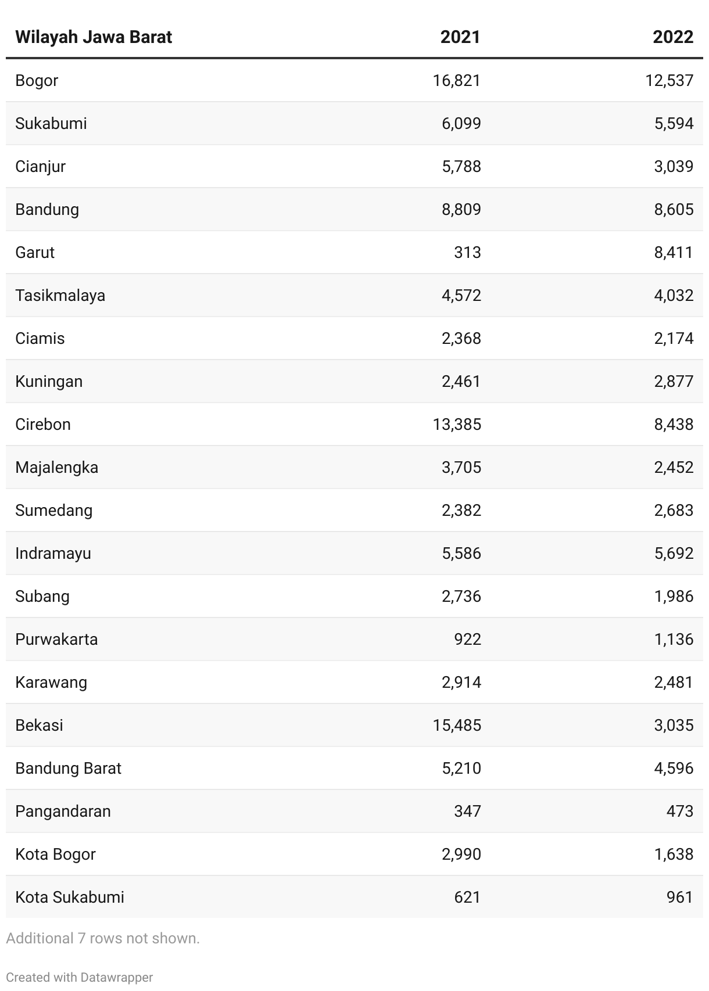This screenshot has width=709, height=991.
Task: Select Sukabumi's 2021 value 6,099
Action: (x=461, y=123)
